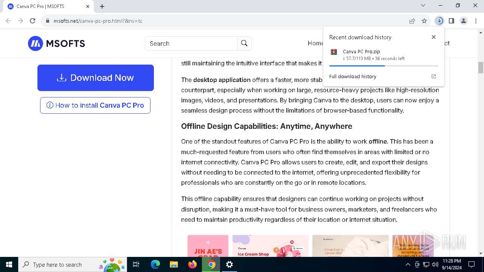This screenshot has width=484, height=272.
Task: Click the Download Now button
Action: point(96,78)
